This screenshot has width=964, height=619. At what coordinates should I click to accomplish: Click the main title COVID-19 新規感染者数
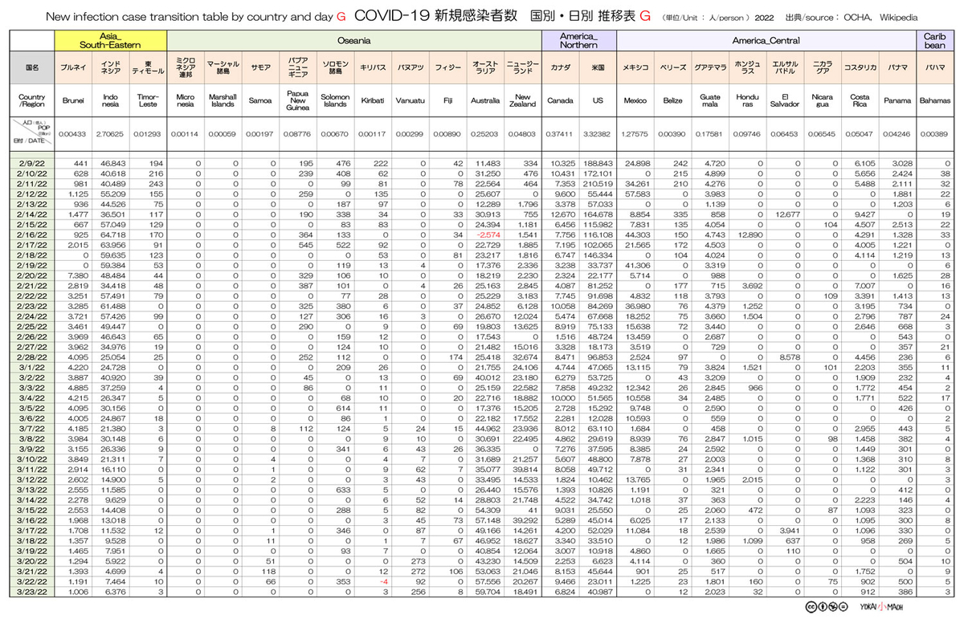[437, 16]
